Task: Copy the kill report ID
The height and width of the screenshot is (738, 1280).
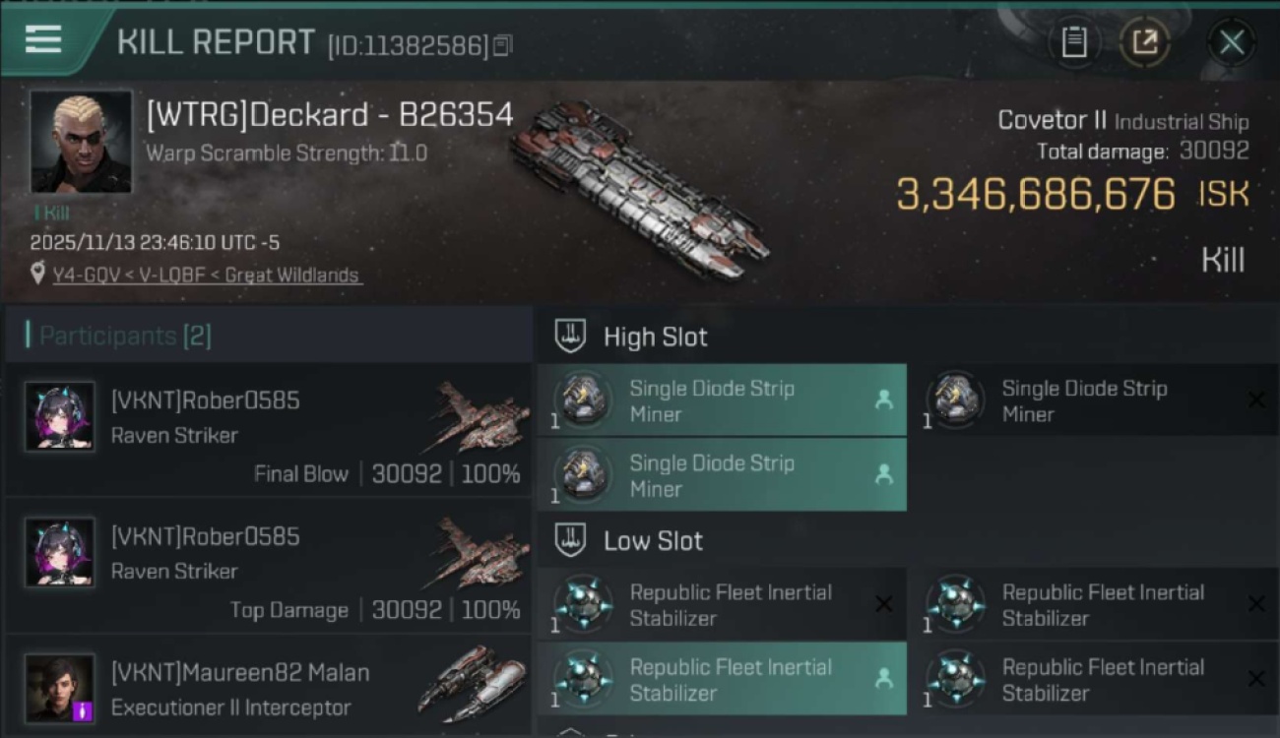Action: click(503, 45)
